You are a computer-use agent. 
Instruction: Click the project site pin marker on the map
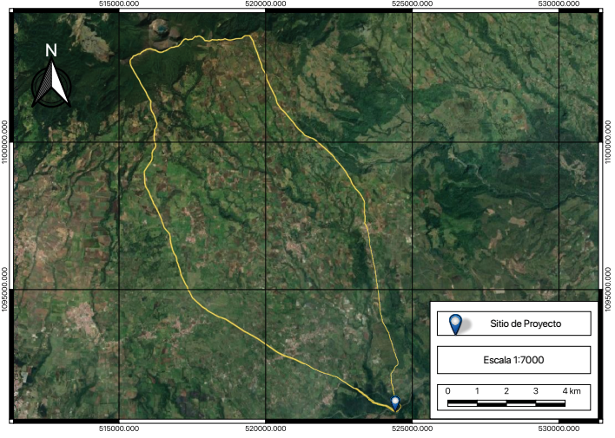point(395,403)
